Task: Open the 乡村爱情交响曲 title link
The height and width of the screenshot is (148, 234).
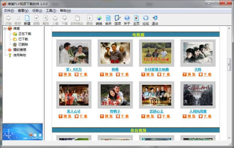Action: 156,69
